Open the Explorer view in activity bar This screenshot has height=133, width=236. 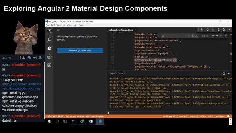[49, 31]
